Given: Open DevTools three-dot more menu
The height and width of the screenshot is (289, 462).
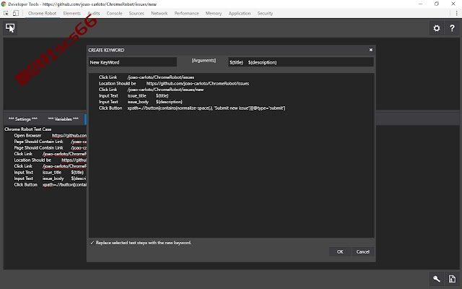Looking at the screenshot, I should [x=456, y=13].
